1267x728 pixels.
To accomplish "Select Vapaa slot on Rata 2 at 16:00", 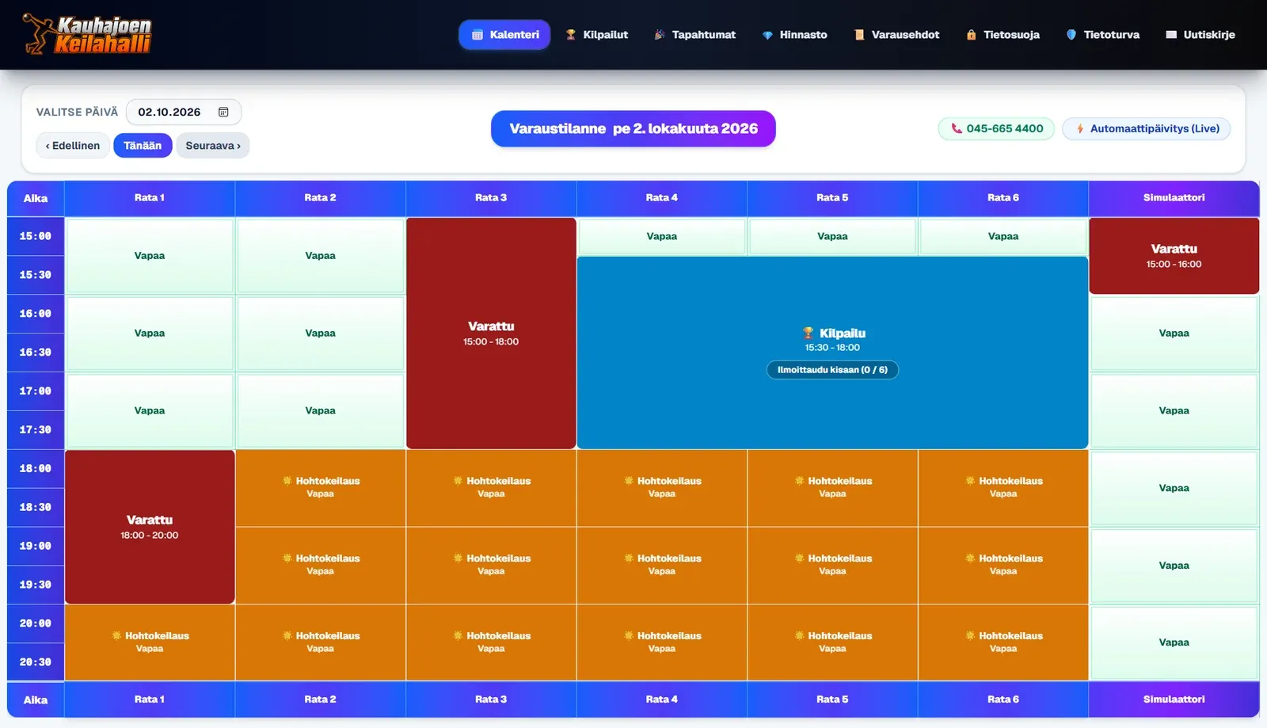I will click(321, 334).
